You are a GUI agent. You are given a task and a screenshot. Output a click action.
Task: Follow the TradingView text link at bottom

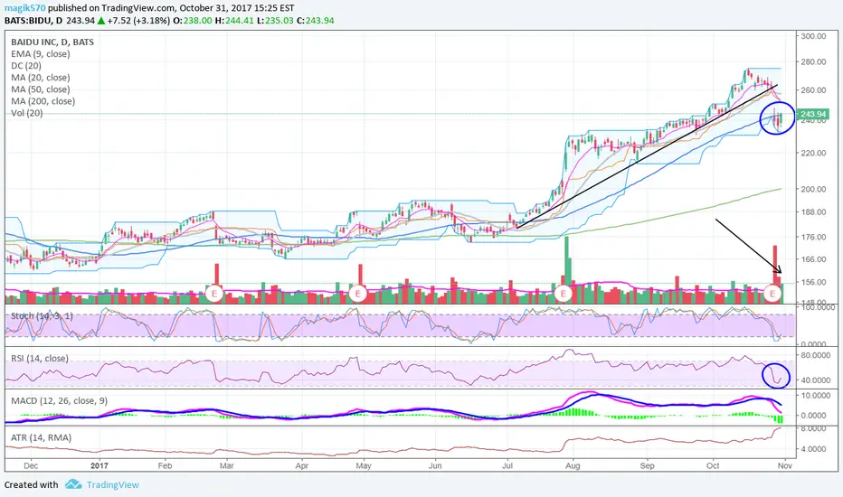tap(113, 484)
